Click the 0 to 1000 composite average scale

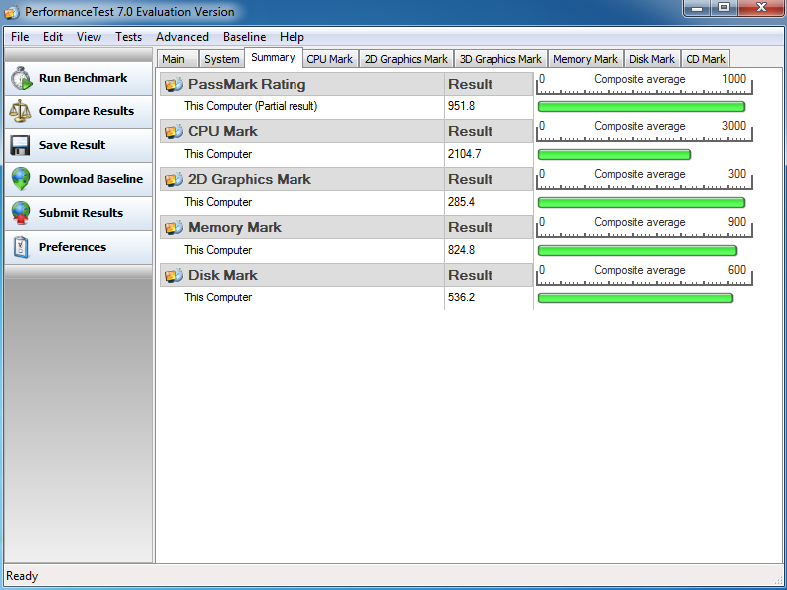click(x=645, y=84)
